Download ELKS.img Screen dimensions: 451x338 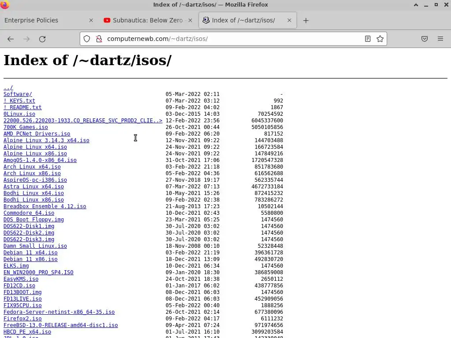(16, 266)
